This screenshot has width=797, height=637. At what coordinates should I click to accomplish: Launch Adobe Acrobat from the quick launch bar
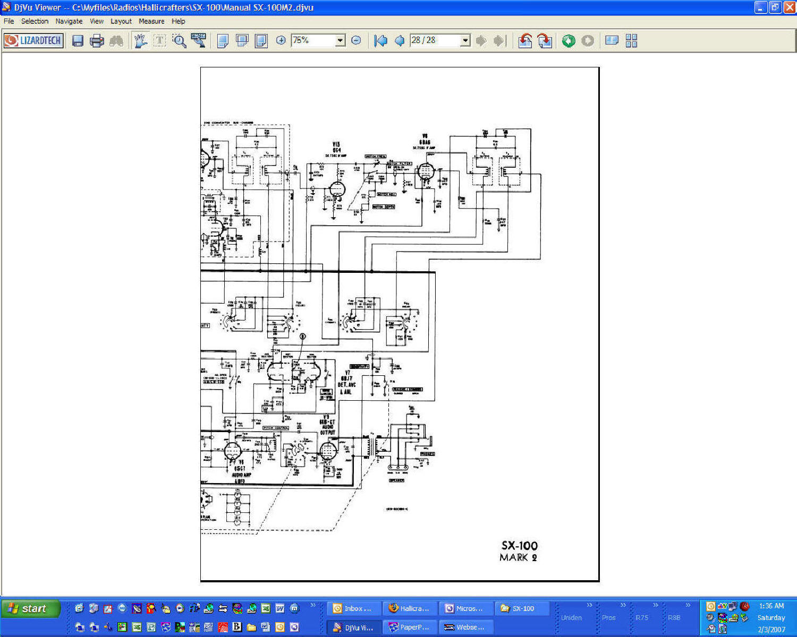(108, 608)
